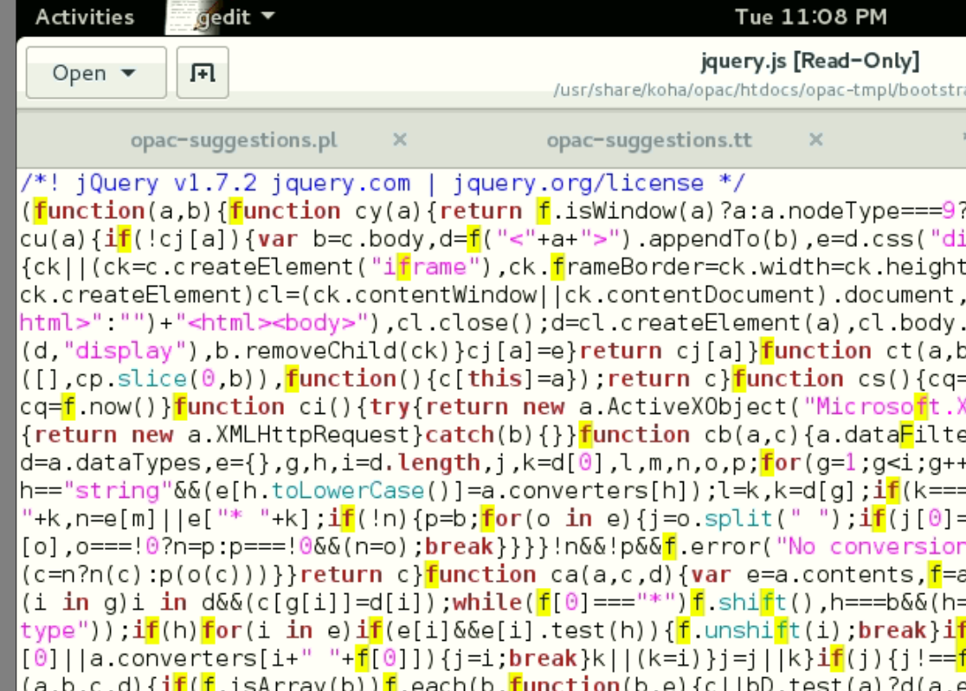The image size is (966, 691).
Task: Click the jquery.js [Read-Only] window title
Action: point(809,61)
